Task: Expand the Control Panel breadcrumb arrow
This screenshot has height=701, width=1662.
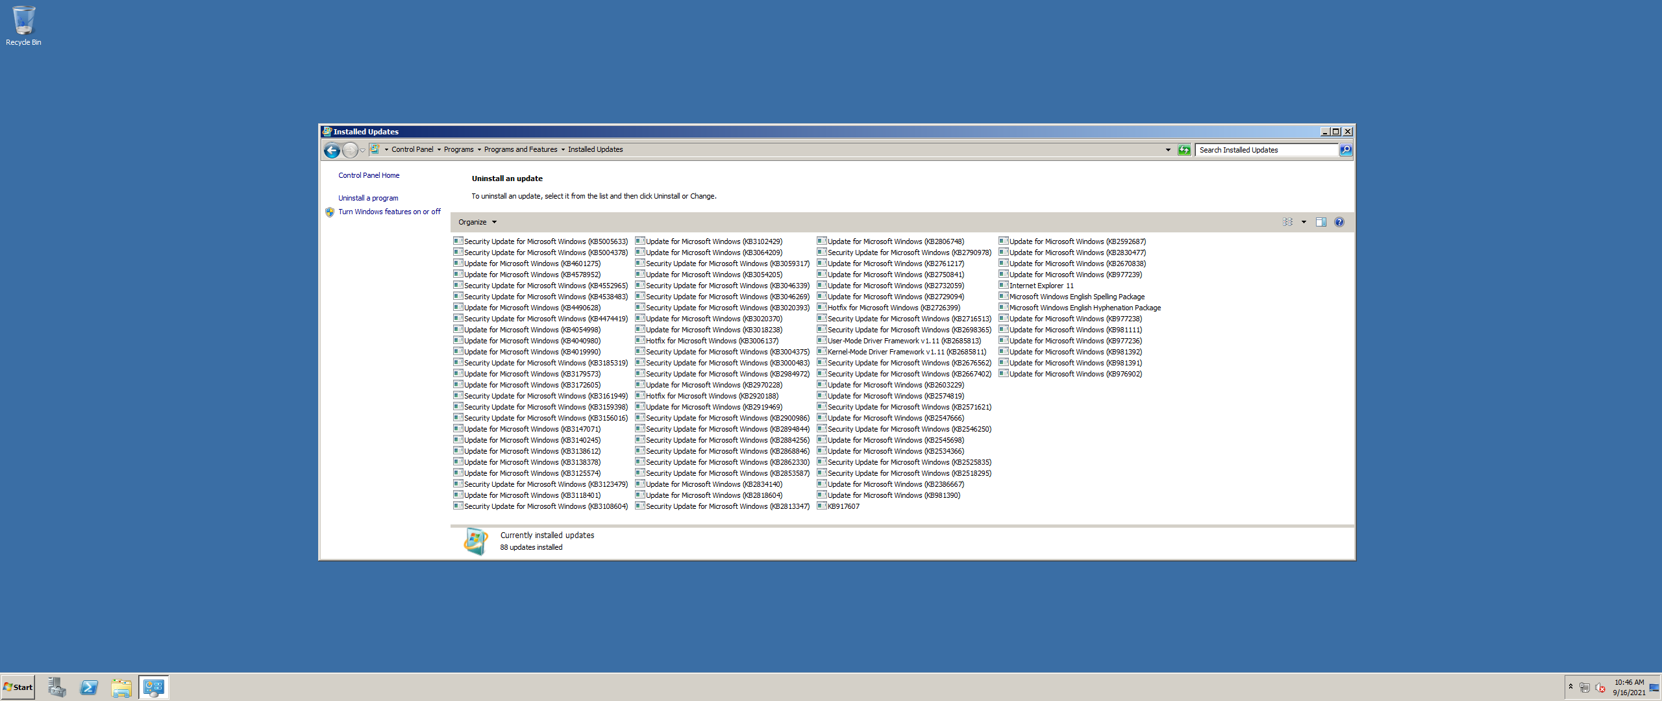Action: tap(439, 150)
